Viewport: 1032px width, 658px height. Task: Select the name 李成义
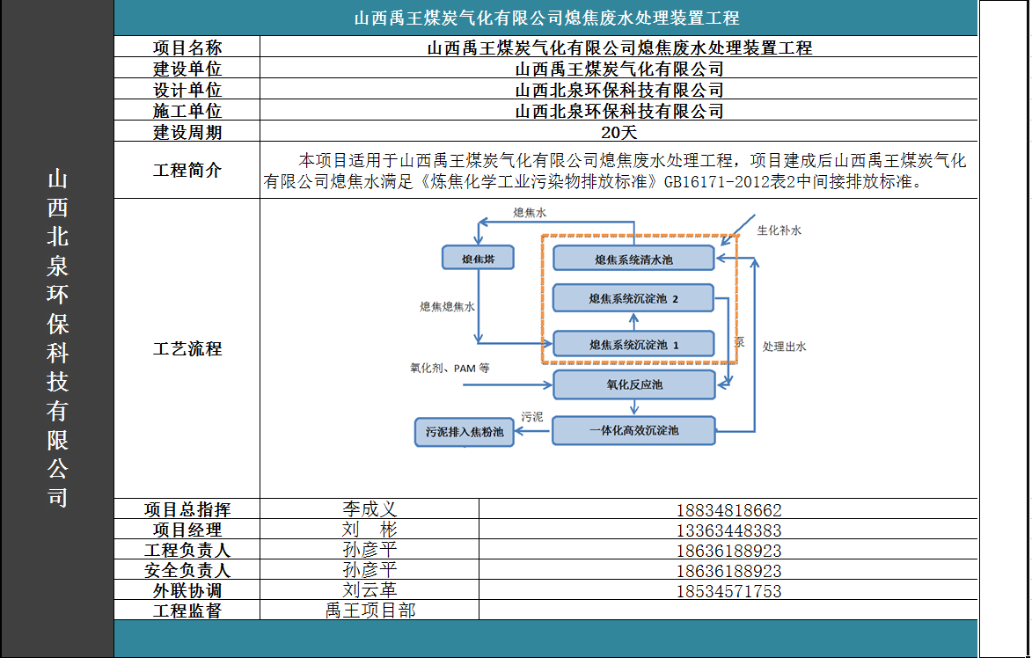pos(370,509)
